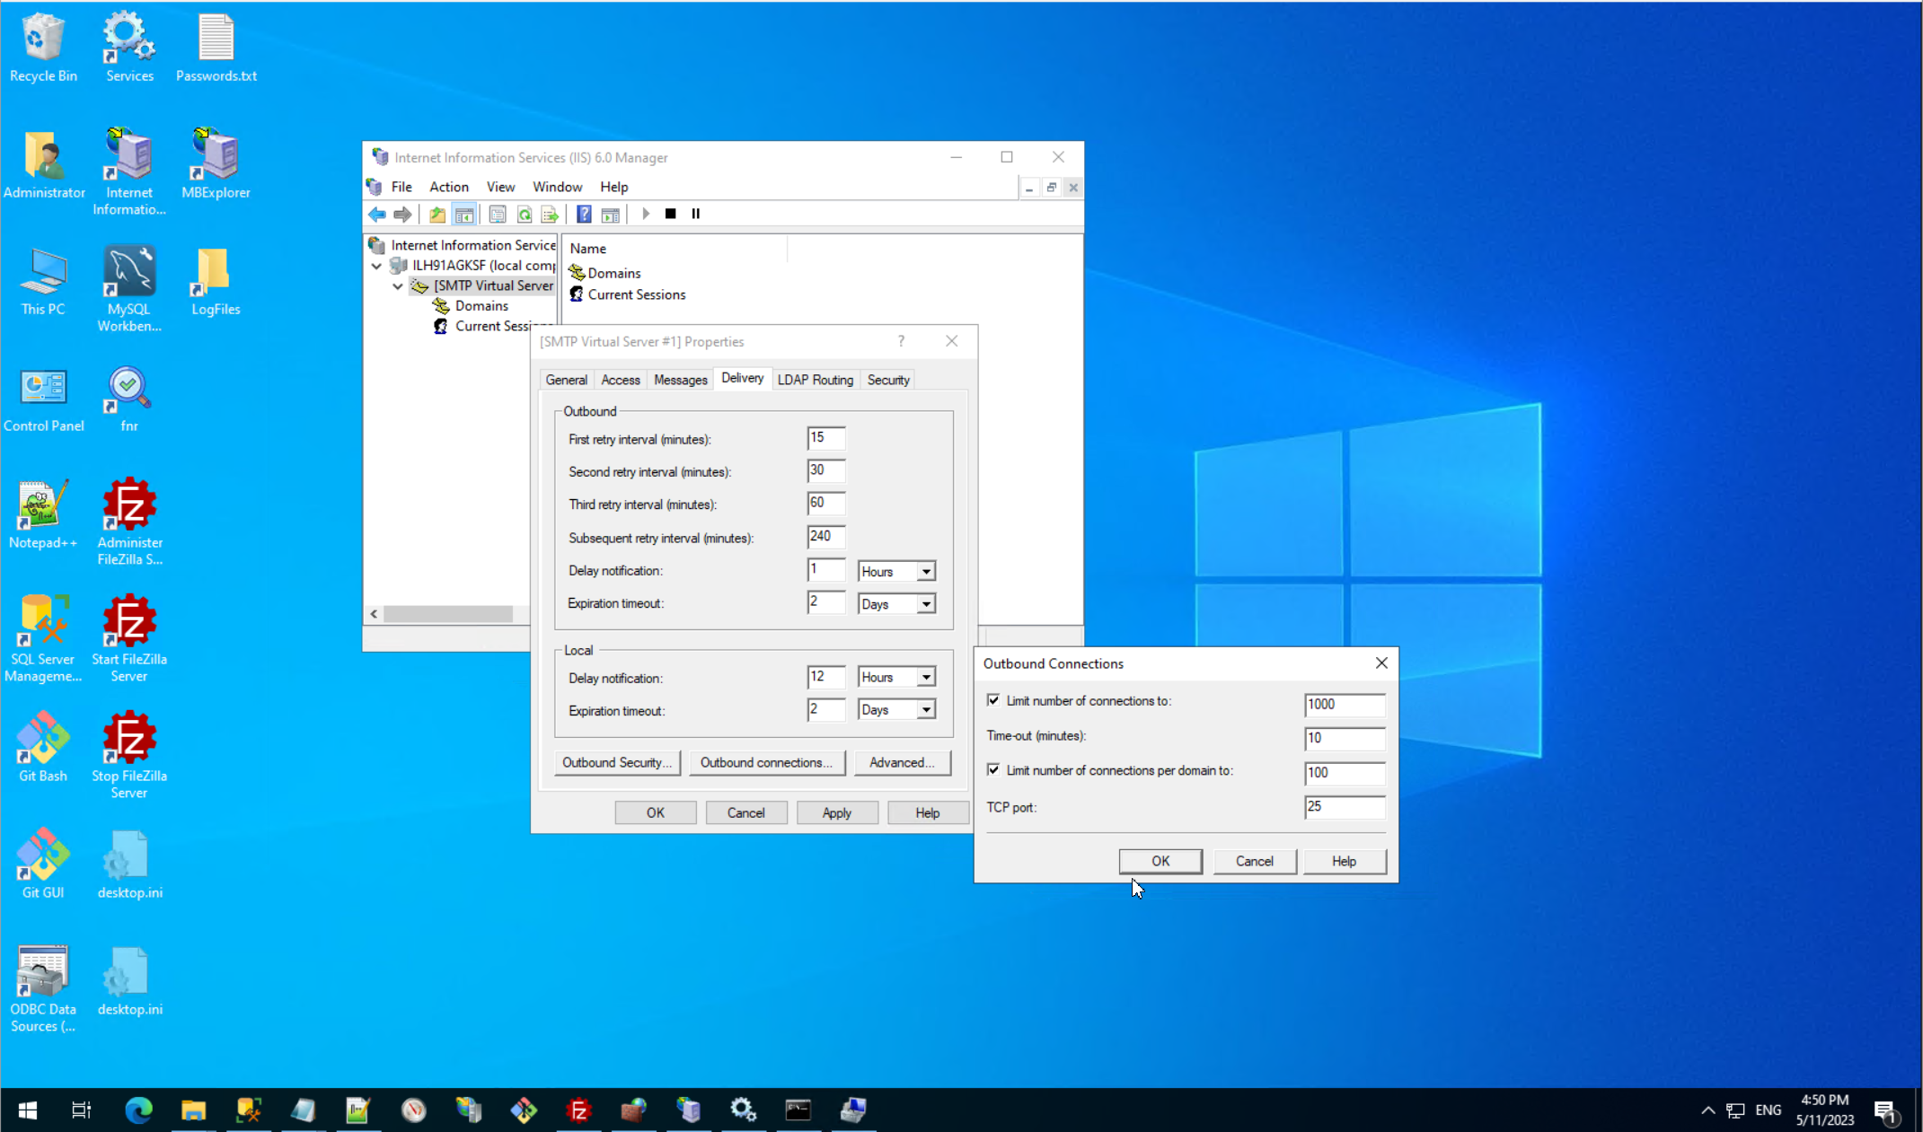This screenshot has height=1132, width=1923.
Task: Click the Refresh toolbar icon
Action: (525, 214)
